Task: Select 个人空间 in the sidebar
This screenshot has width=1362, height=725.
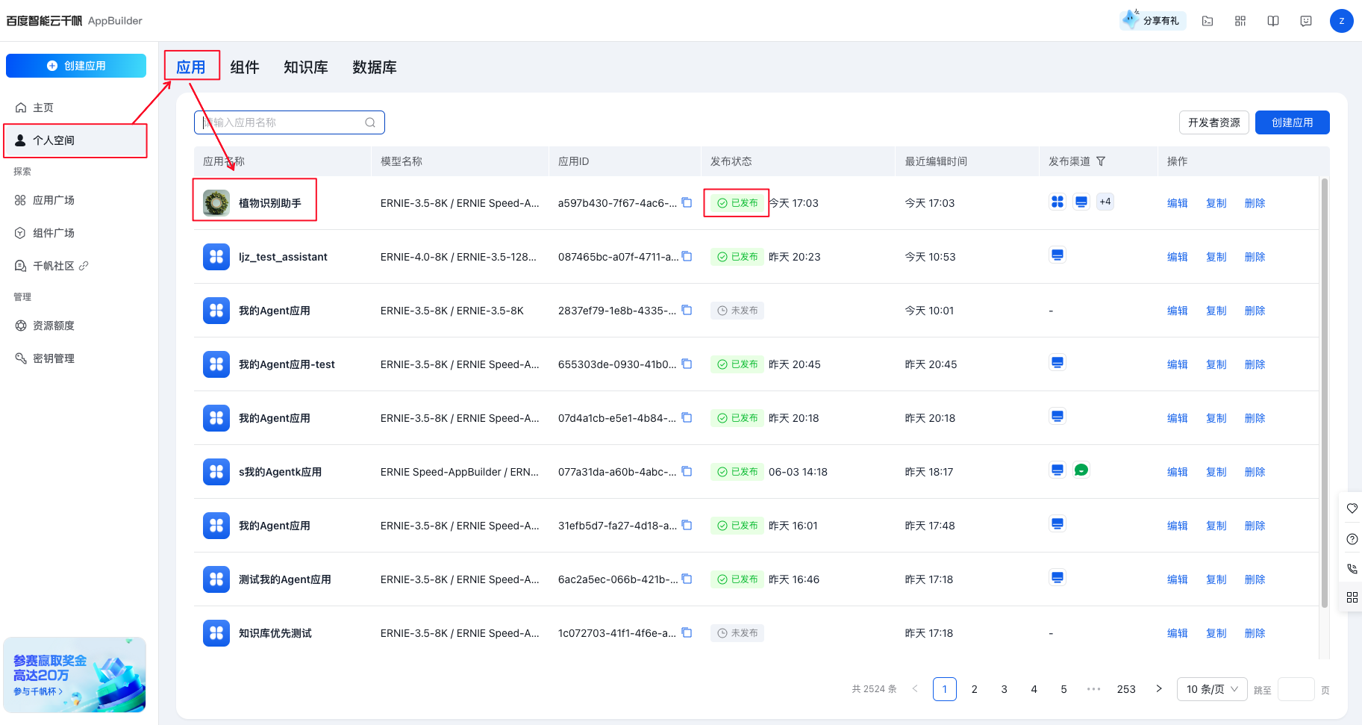Action: click(76, 140)
